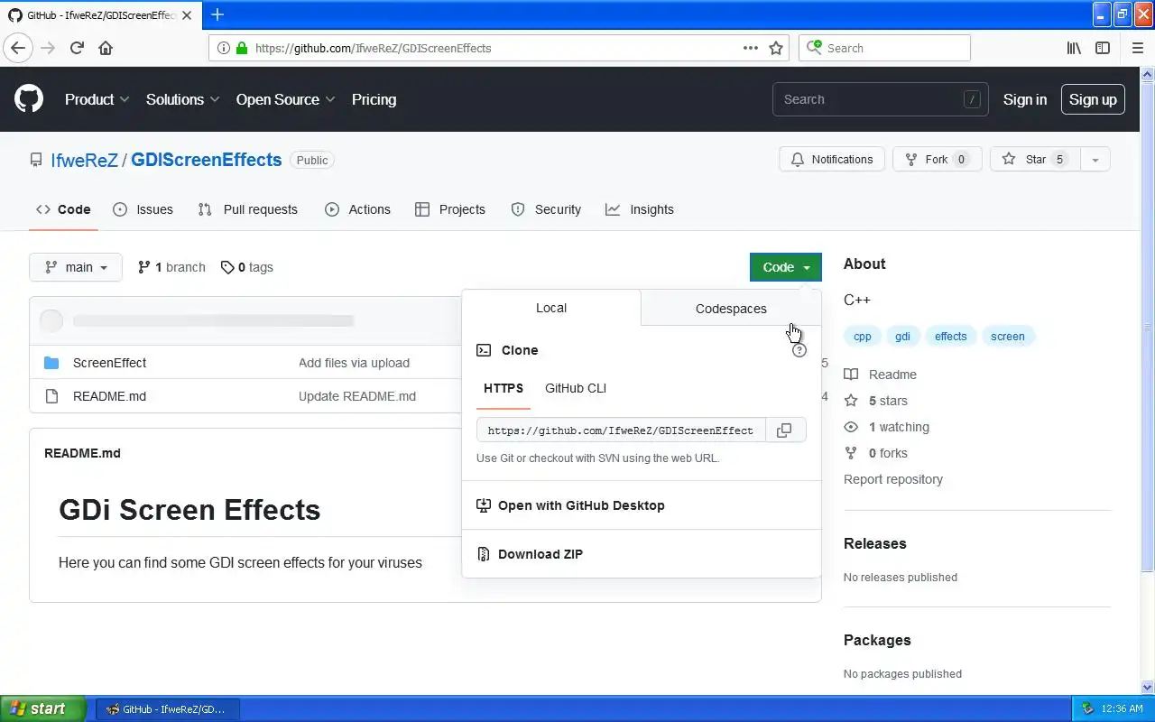Click the help question mark icon beside Clone
1155x722 pixels.
799,350
